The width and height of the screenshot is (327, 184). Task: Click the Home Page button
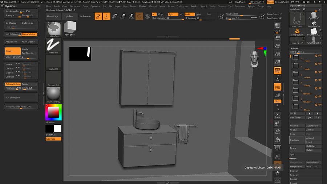53,16
